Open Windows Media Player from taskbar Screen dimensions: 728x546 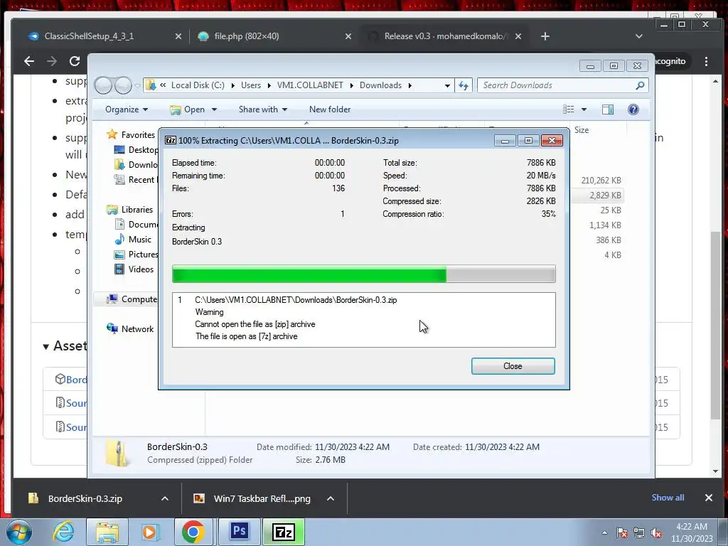pos(149,532)
